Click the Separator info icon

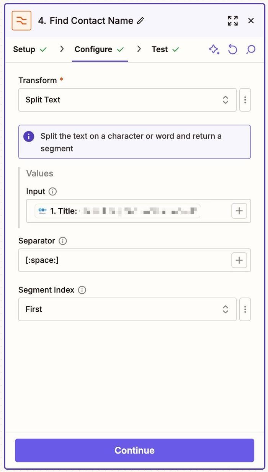62,241
